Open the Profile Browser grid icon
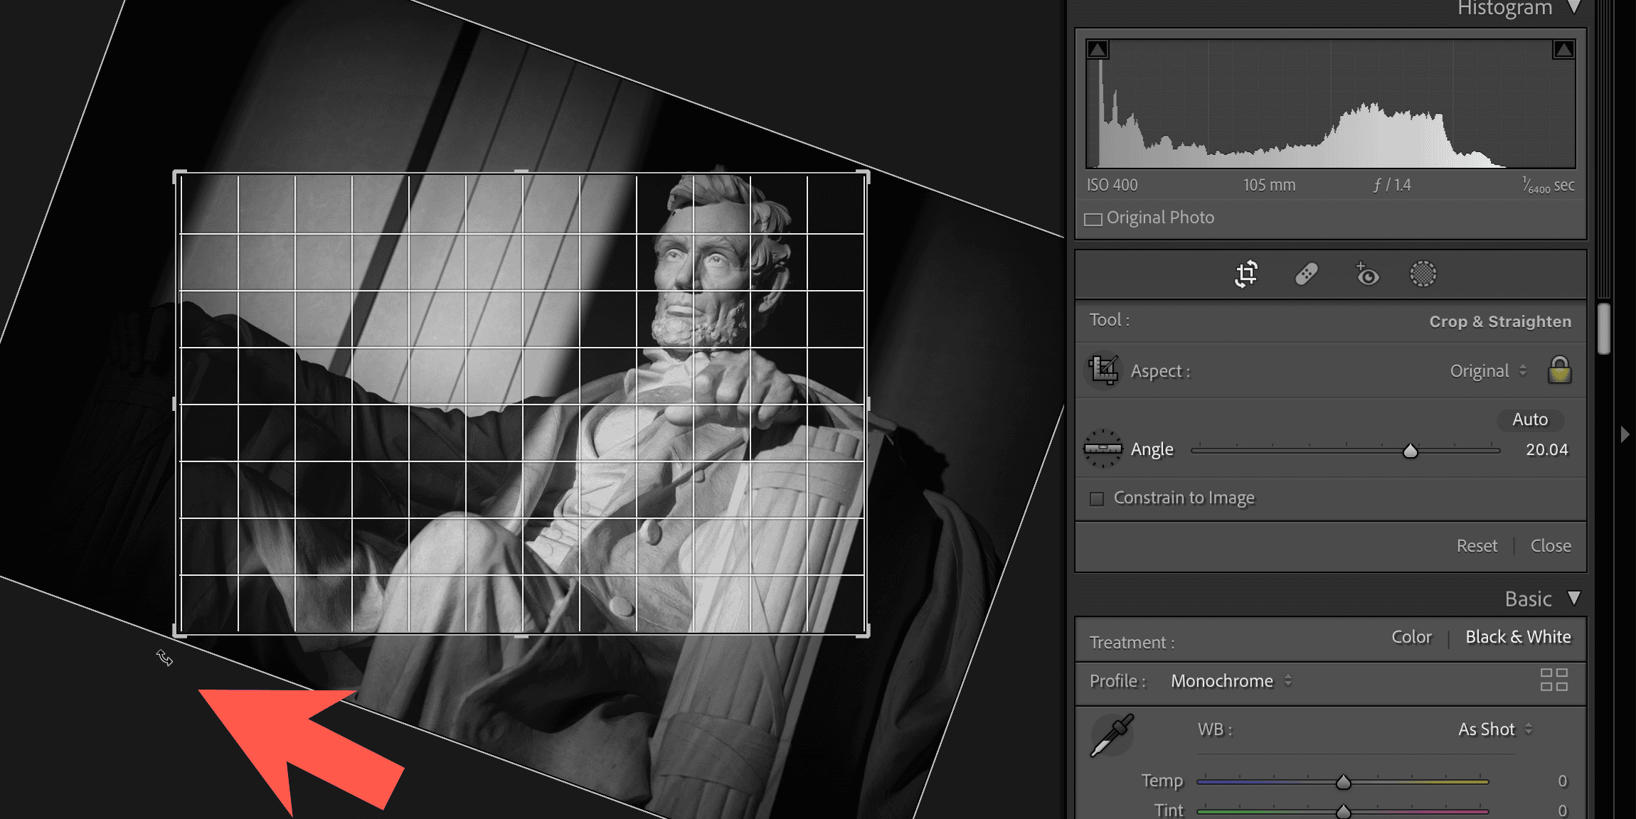This screenshot has height=819, width=1636. pos(1554,680)
